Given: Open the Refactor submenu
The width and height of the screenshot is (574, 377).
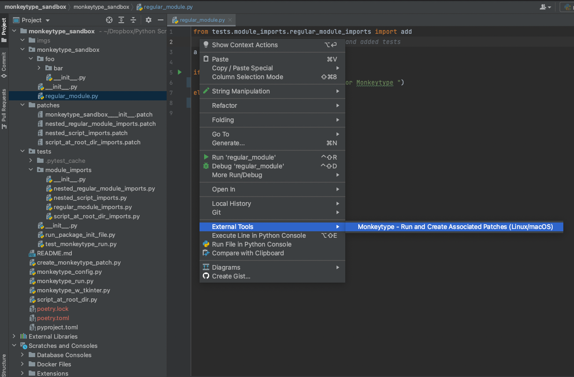Looking at the screenshot, I should point(272,105).
